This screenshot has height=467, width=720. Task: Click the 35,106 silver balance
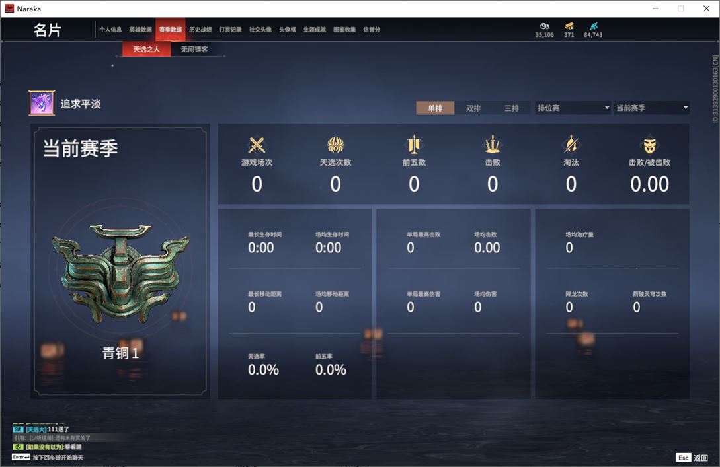(545, 35)
